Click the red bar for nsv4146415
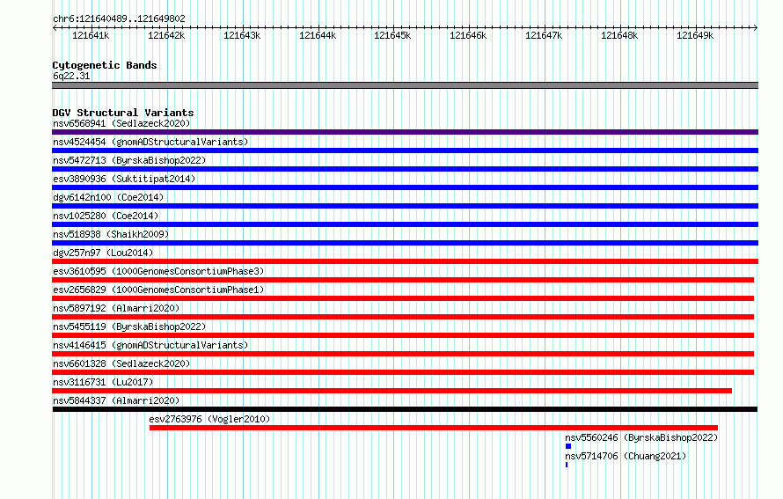The height and width of the screenshot is (499, 783). point(403,354)
